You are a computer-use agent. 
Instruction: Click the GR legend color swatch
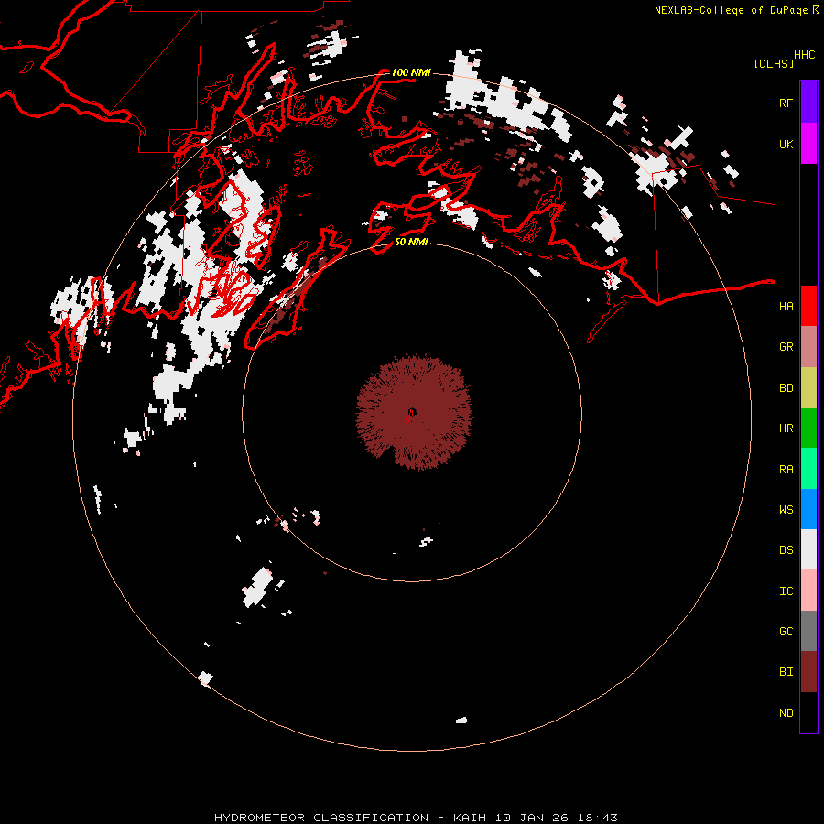click(x=808, y=347)
